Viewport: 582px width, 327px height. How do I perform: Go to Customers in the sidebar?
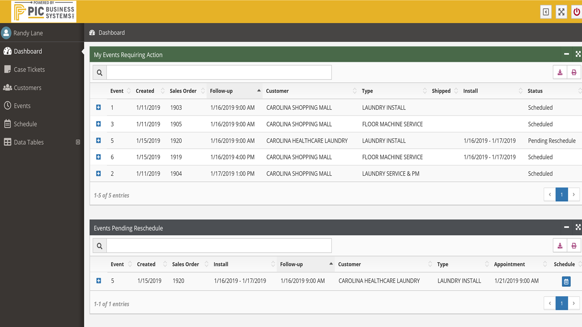point(27,88)
